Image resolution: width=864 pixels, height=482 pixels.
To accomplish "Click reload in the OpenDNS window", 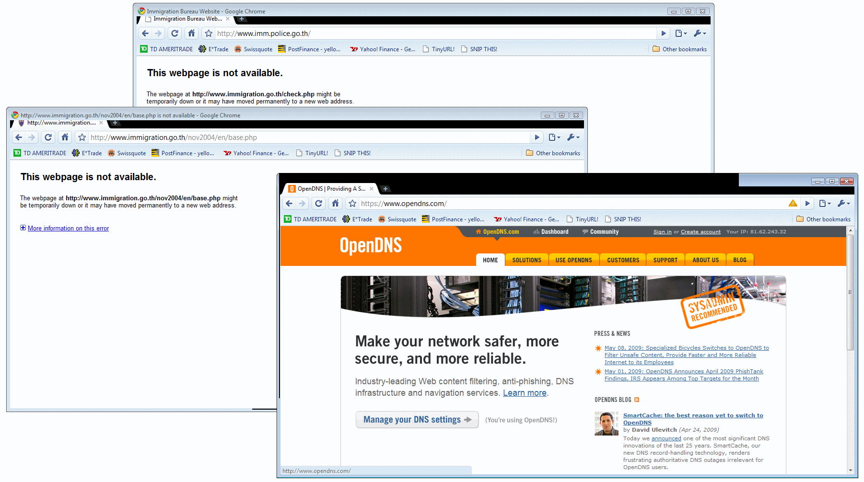I will click(318, 204).
